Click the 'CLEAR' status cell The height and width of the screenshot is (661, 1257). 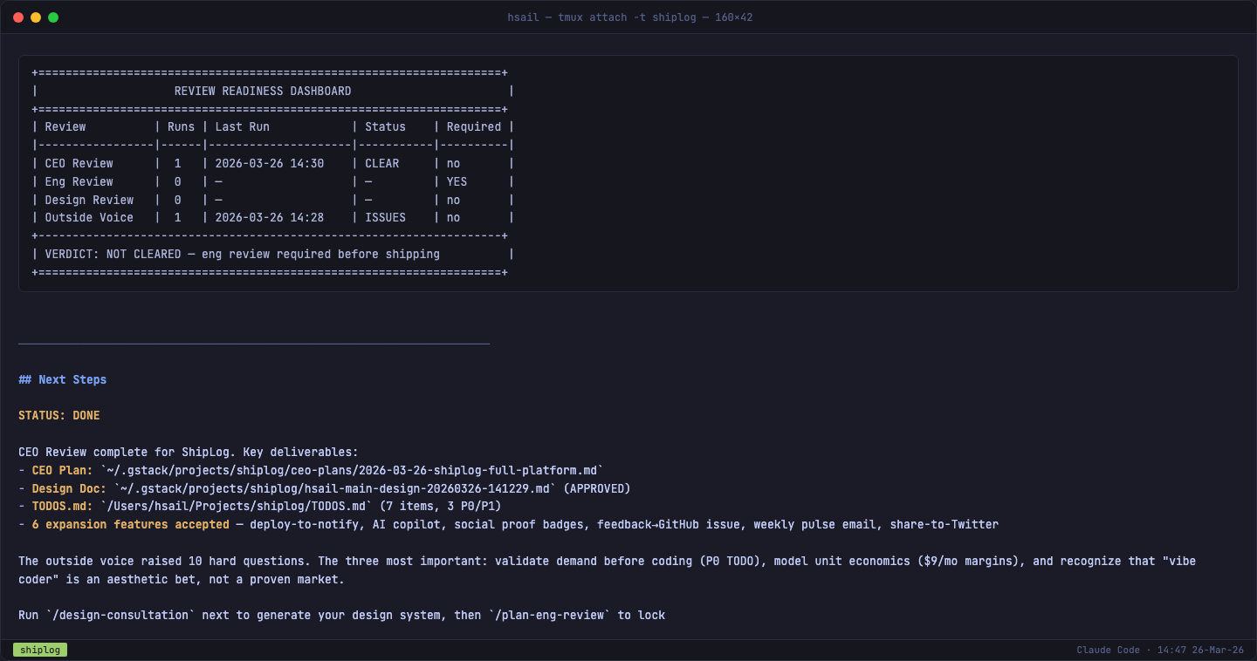tap(382, 163)
